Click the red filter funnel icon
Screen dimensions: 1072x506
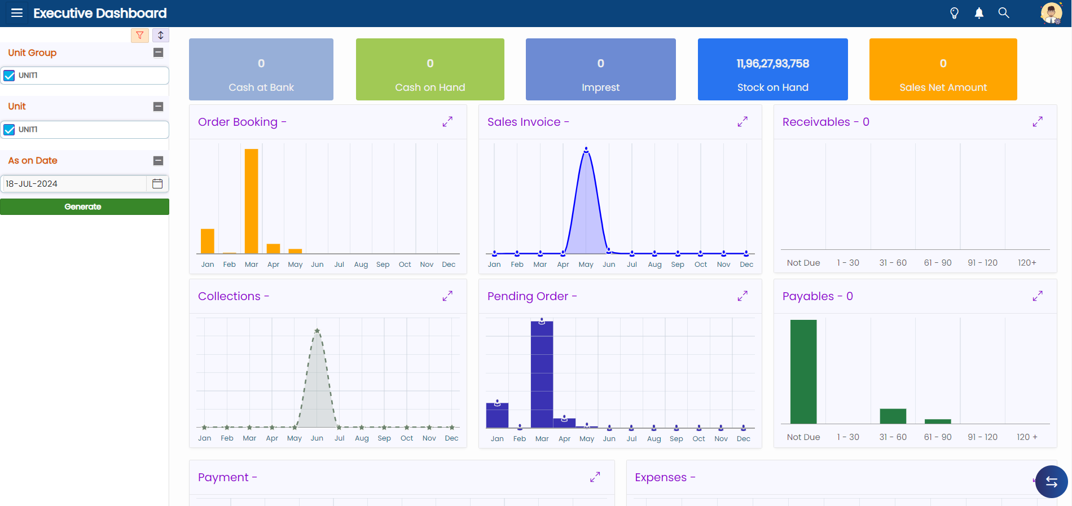[x=140, y=36]
